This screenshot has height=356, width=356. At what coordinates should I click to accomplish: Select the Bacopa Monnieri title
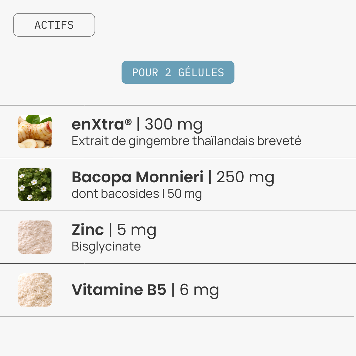point(137,177)
